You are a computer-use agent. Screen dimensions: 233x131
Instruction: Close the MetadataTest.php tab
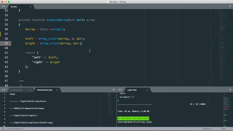pyautogui.click(x=57, y=90)
